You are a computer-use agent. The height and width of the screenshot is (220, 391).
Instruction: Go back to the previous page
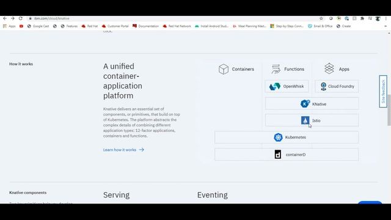(5, 18)
